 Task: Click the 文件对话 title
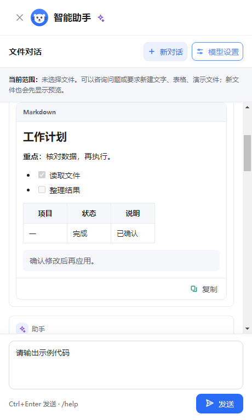(x=25, y=52)
